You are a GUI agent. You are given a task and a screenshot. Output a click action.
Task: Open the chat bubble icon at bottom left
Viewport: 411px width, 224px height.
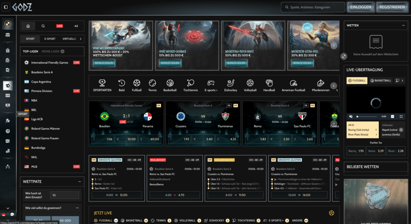pyautogui.click(x=12, y=214)
